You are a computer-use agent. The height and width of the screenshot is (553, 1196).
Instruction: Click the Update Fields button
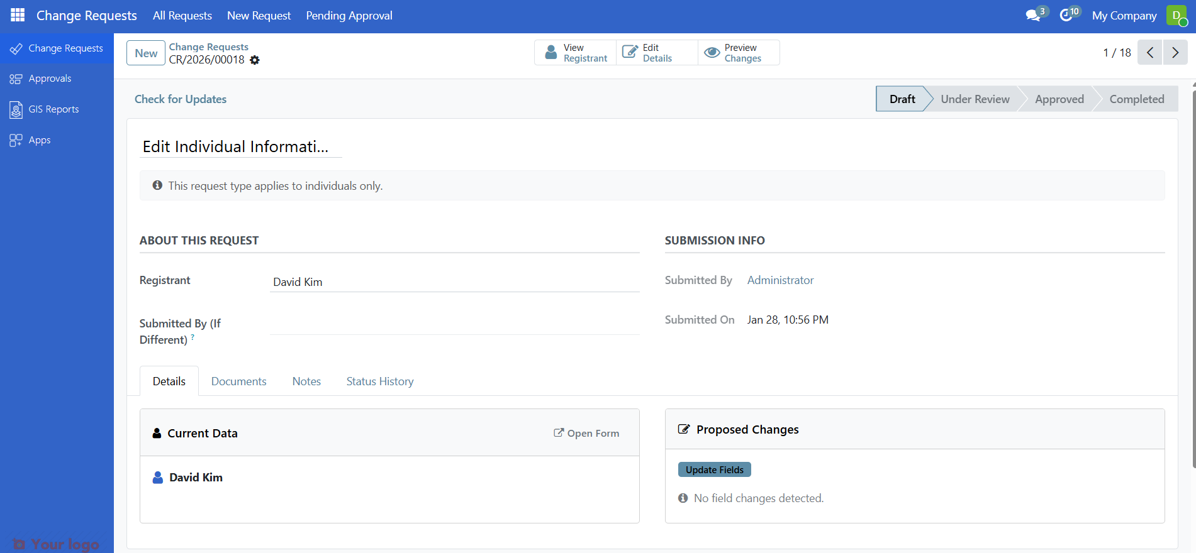click(x=714, y=470)
